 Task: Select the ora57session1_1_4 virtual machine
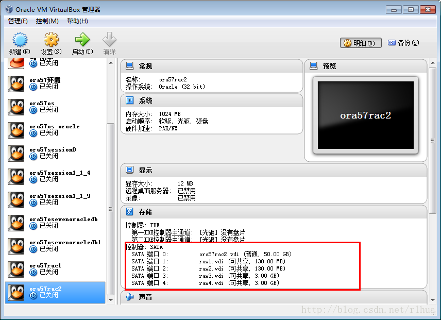56,177
